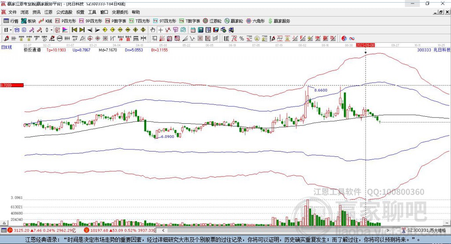Click the magenta flag triangle icon
451x244 pixels.
coord(65,30)
